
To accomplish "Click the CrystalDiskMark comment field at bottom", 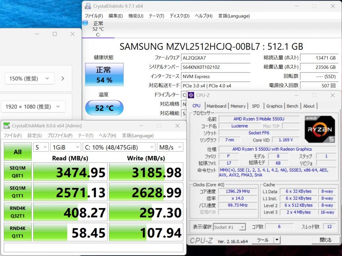I will click(x=93, y=247).
